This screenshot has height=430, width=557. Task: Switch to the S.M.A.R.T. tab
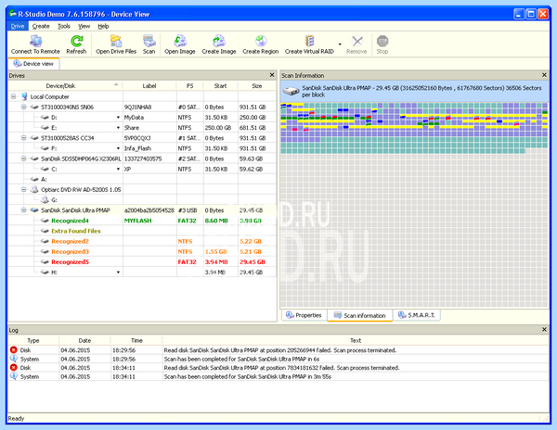417,315
